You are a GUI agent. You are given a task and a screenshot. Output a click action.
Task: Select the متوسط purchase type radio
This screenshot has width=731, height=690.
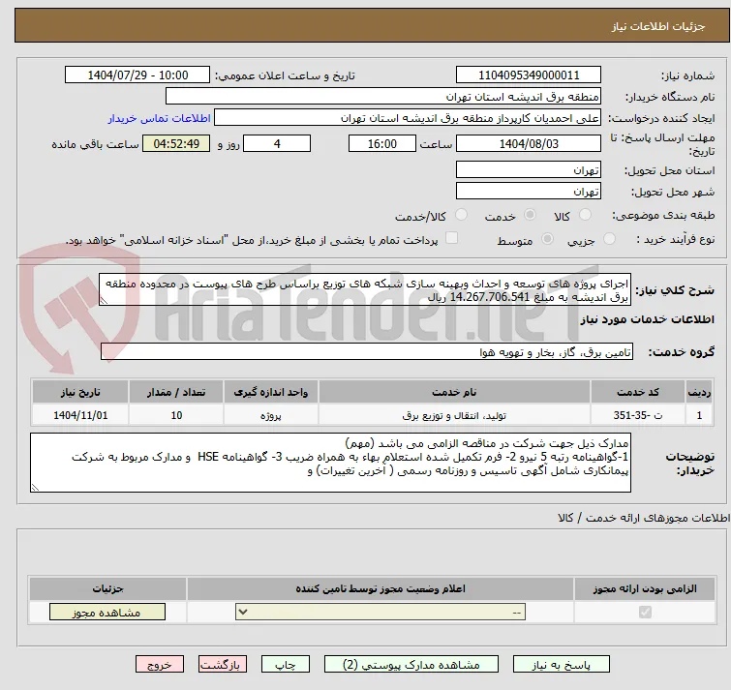[x=547, y=239]
